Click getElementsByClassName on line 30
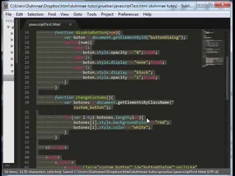 (x=143, y=103)
